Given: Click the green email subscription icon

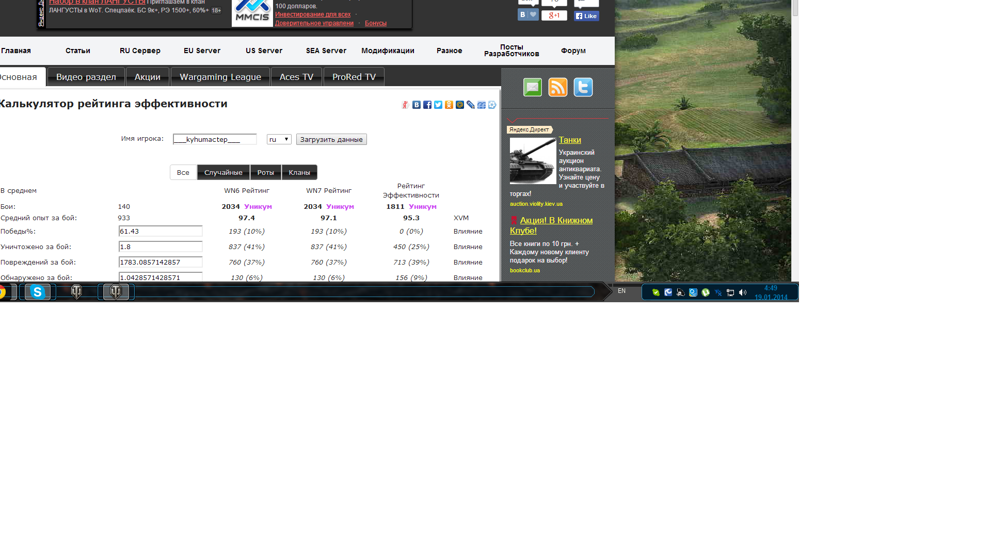Looking at the screenshot, I should [532, 87].
